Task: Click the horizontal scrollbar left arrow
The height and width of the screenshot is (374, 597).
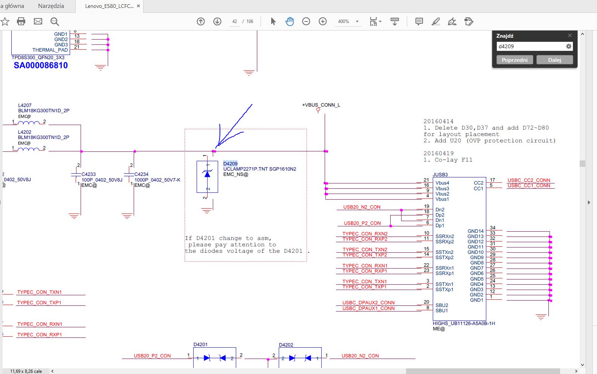Action: (x=52, y=371)
